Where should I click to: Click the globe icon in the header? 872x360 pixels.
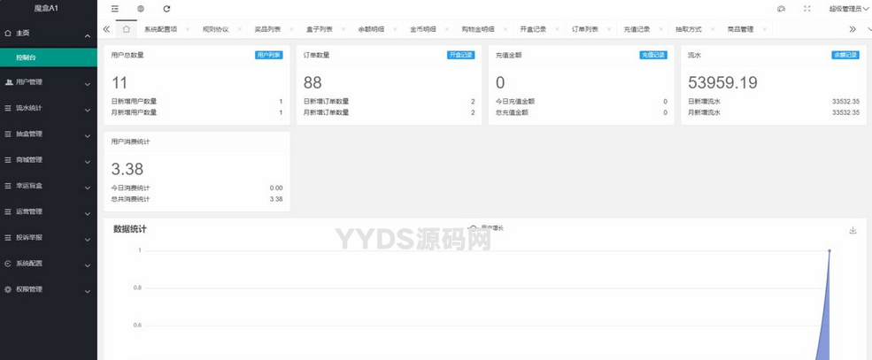click(141, 9)
